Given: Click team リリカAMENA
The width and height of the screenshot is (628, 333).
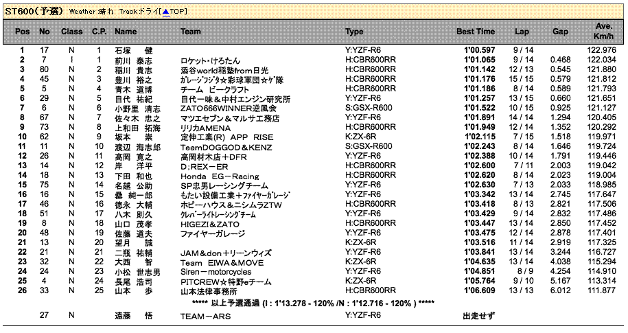Looking at the screenshot, I should 205,128.
